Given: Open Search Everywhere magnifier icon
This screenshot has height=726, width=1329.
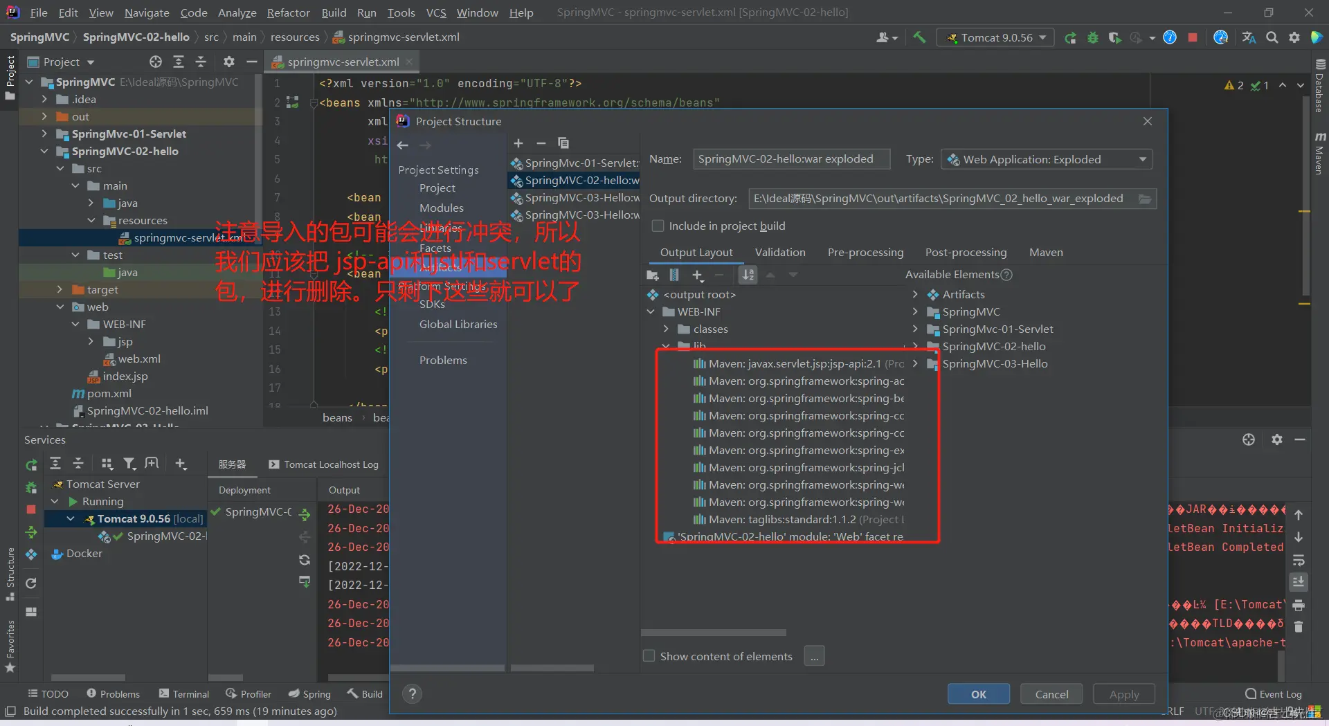Looking at the screenshot, I should pyautogui.click(x=1272, y=37).
